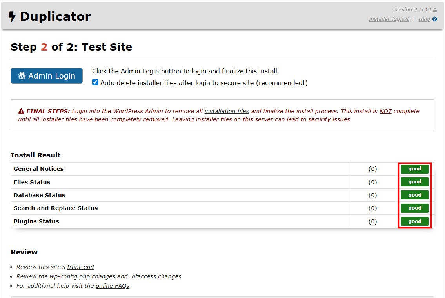The height and width of the screenshot is (298, 445).
Task: Visit the online FAQs link
Action: 113,286
